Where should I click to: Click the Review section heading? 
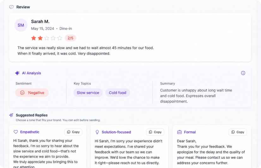tap(23, 7)
